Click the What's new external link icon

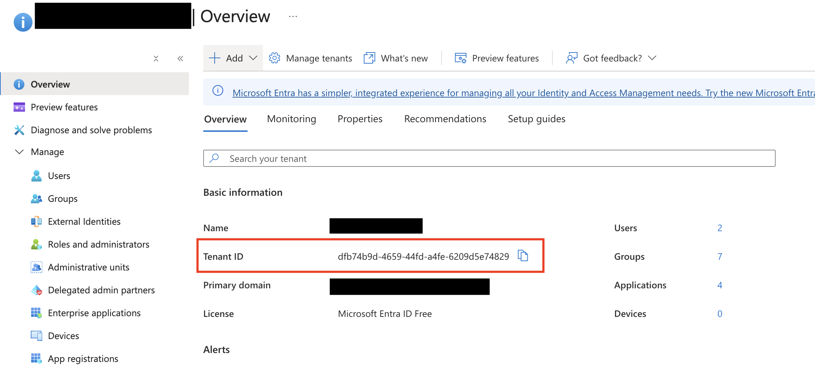tap(369, 58)
